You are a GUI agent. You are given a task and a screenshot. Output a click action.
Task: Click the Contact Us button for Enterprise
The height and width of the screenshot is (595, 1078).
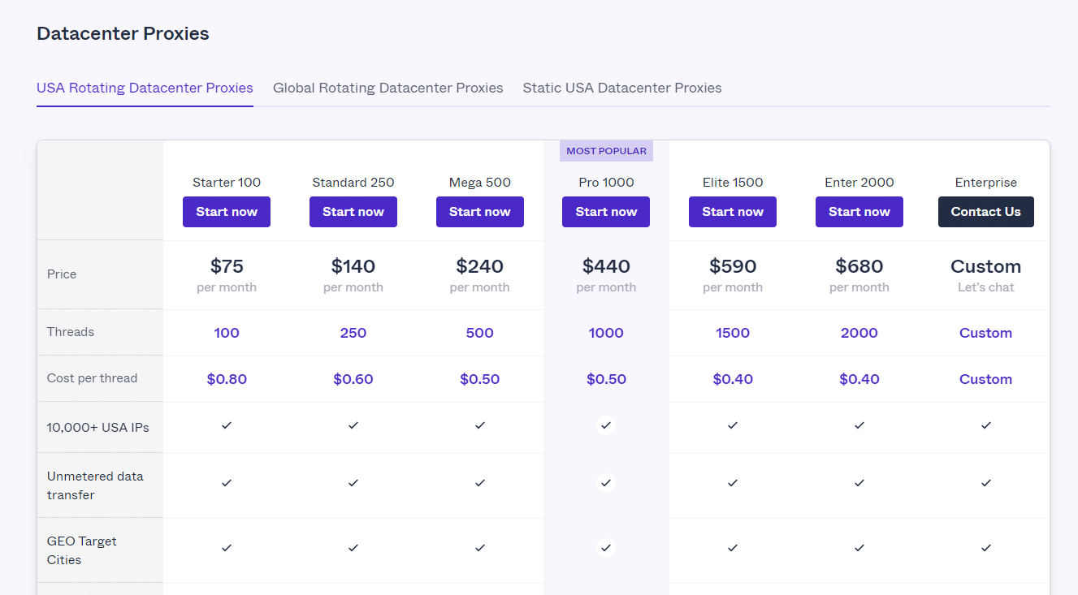click(x=985, y=212)
